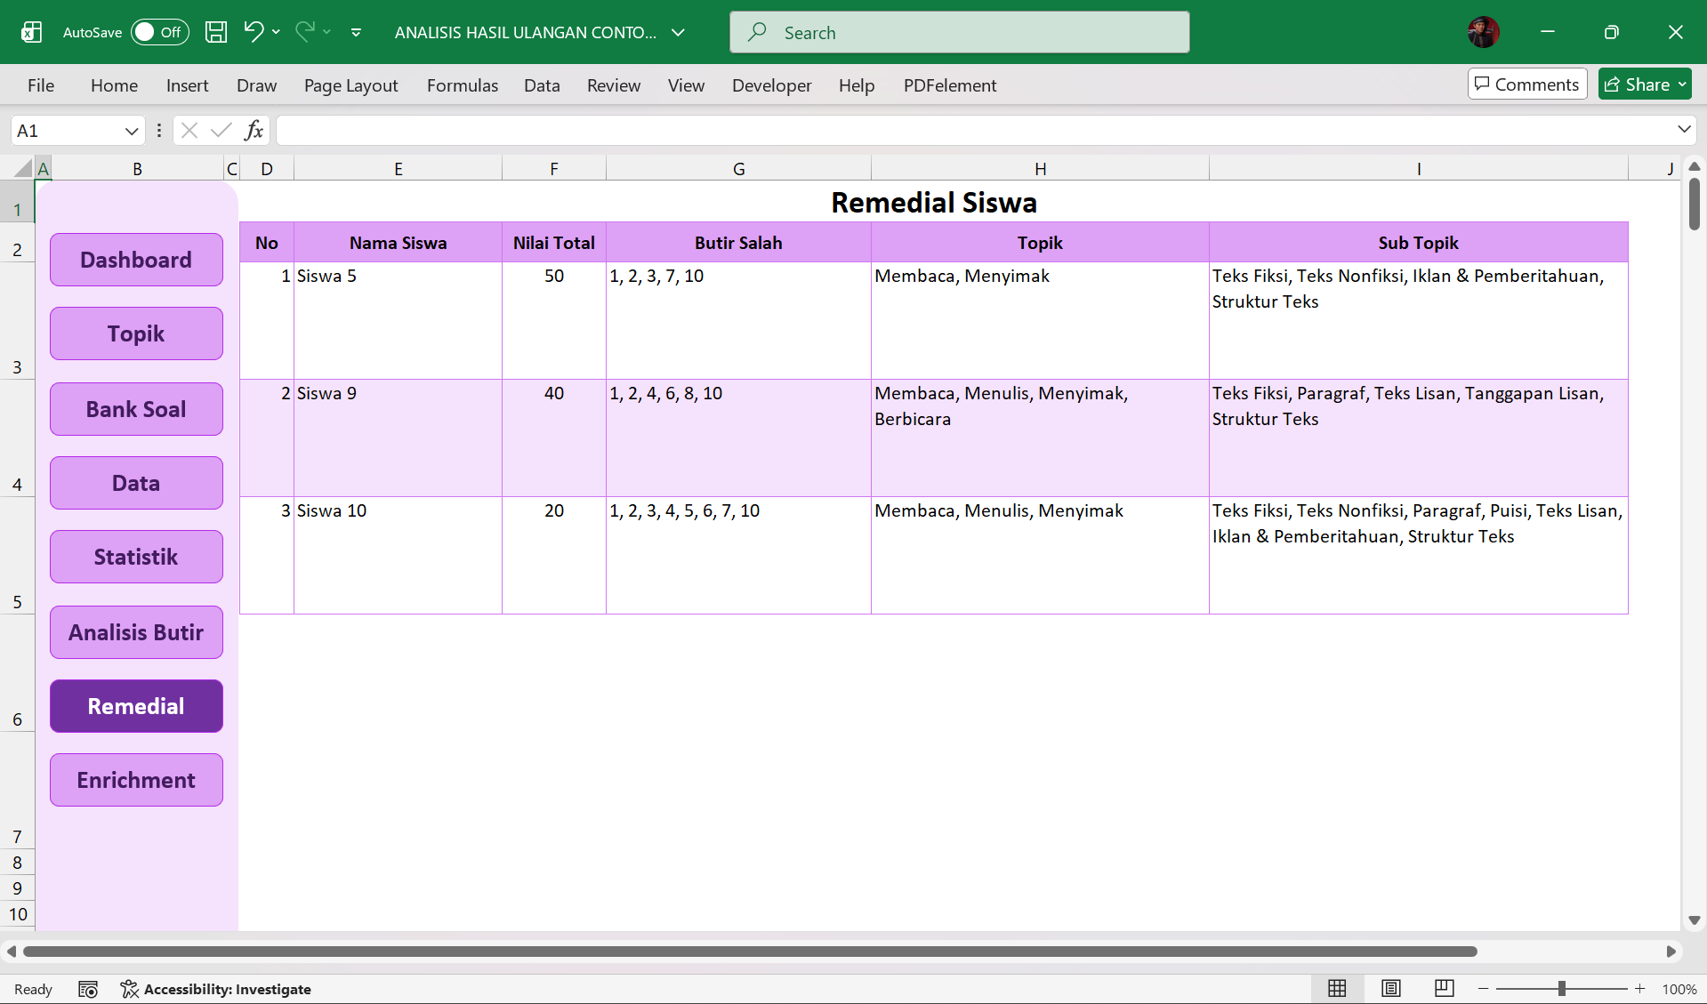Open the Redo history dropdown arrow
1707x1004 pixels.
[x=327, y=32]
